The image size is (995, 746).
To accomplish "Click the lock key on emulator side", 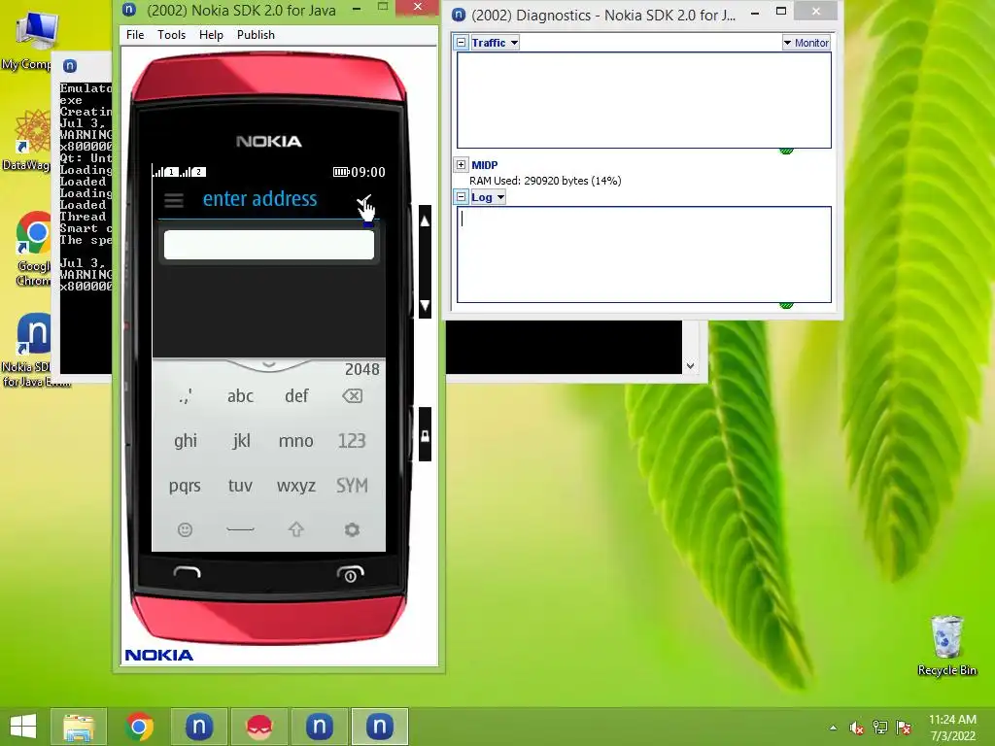I will click(x=426, y=435).
